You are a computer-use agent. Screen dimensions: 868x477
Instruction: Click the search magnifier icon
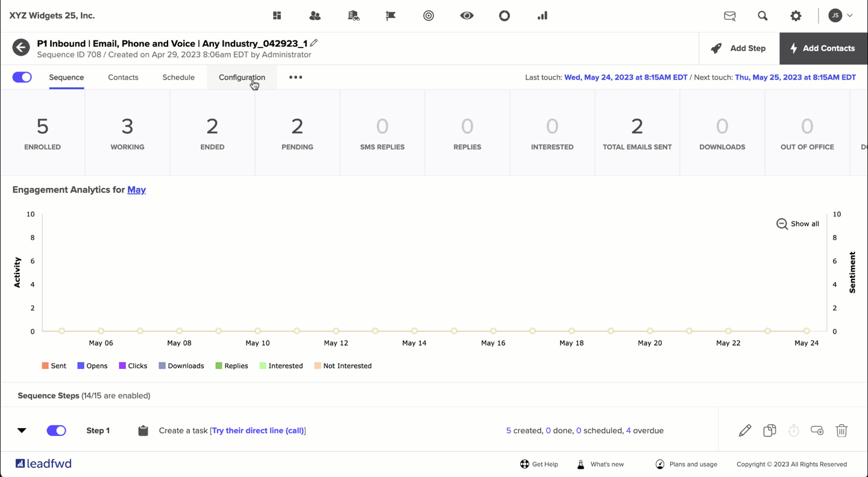click(x=763, y=16)
